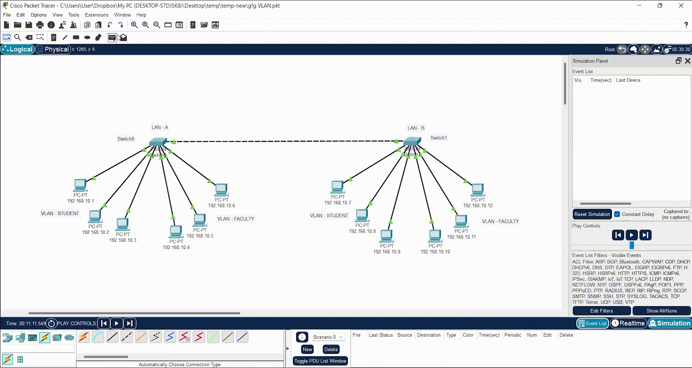
Task: Open the File menu
Action: pos(7,15)
